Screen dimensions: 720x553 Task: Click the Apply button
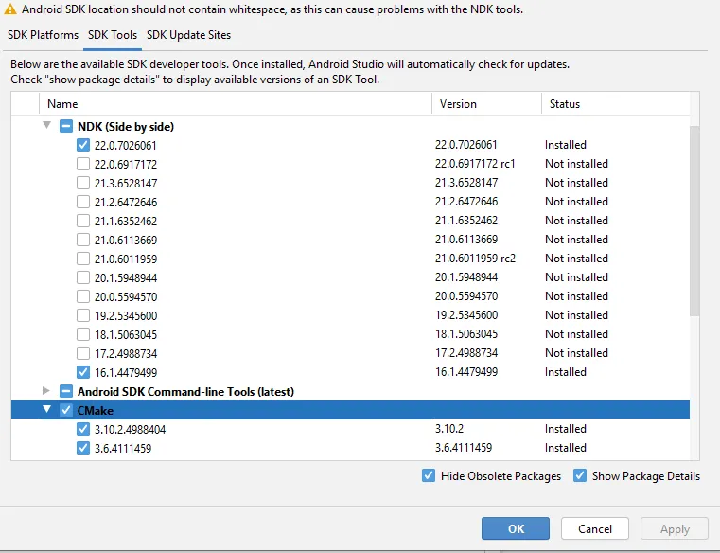coord(675,529)
